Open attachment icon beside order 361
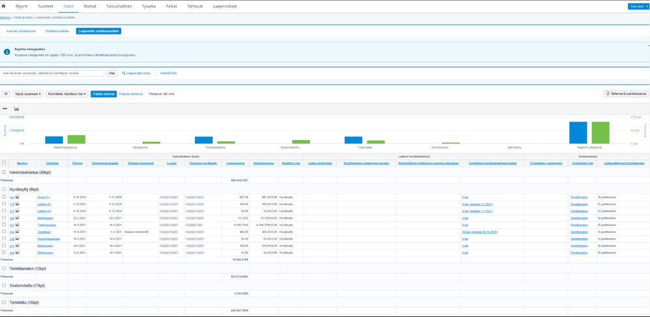The width and height of the screenshot is (650, 317). (18, 197)
